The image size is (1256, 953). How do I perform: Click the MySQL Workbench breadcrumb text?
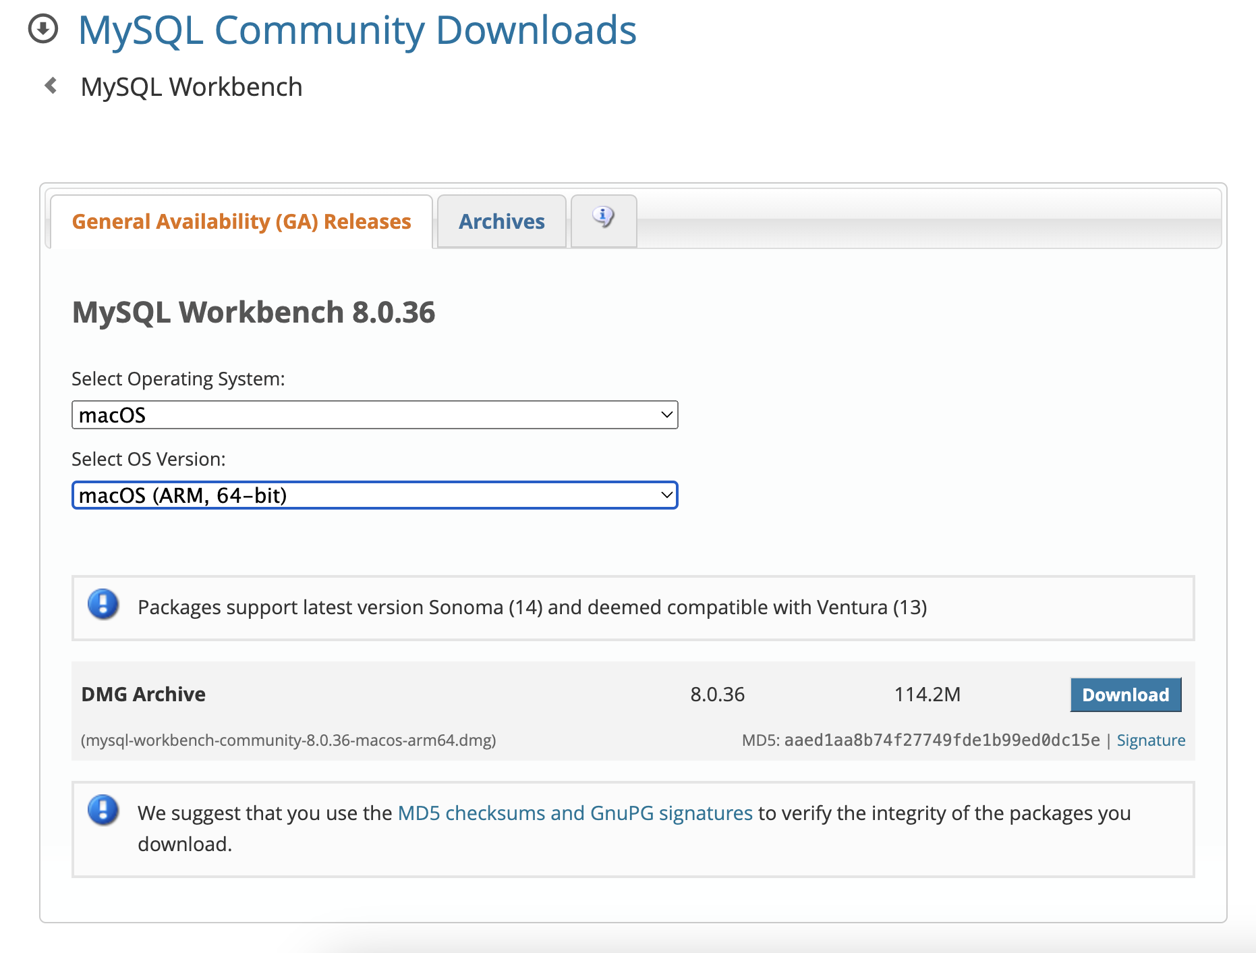coord(191,86)
